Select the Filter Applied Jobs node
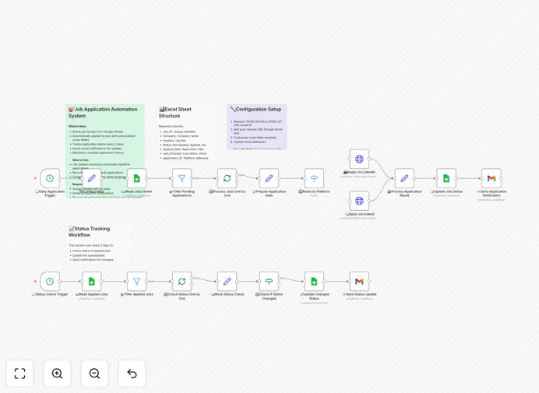 [137, 282]
